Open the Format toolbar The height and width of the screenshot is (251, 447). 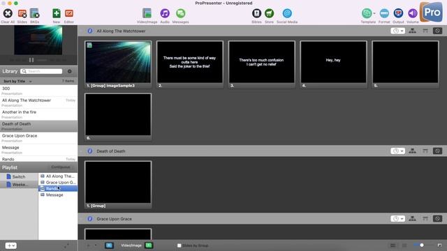[384, 13]
